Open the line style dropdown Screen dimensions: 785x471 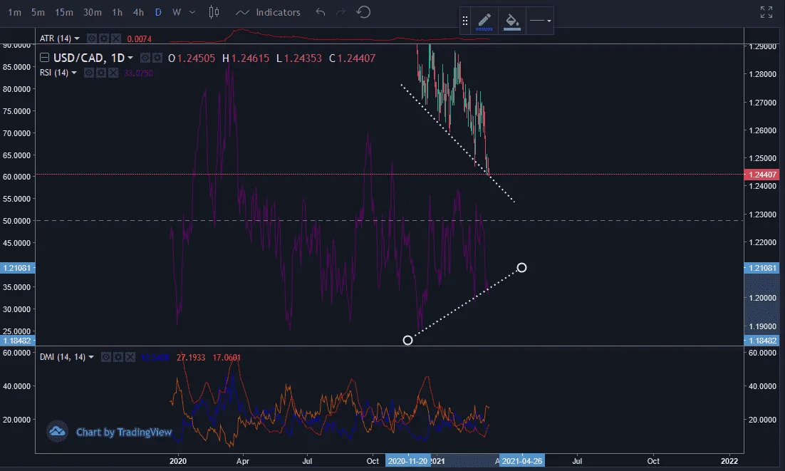tap(540, 21)
